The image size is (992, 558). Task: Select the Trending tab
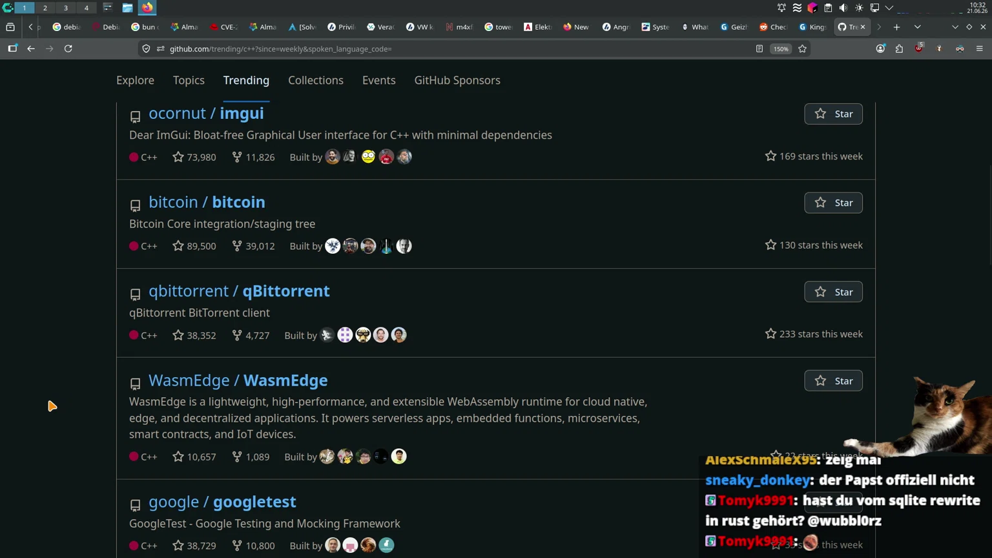pyautogui.click(x=246, y=80)
